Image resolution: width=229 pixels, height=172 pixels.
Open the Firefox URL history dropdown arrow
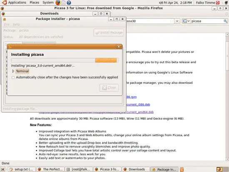177,21
